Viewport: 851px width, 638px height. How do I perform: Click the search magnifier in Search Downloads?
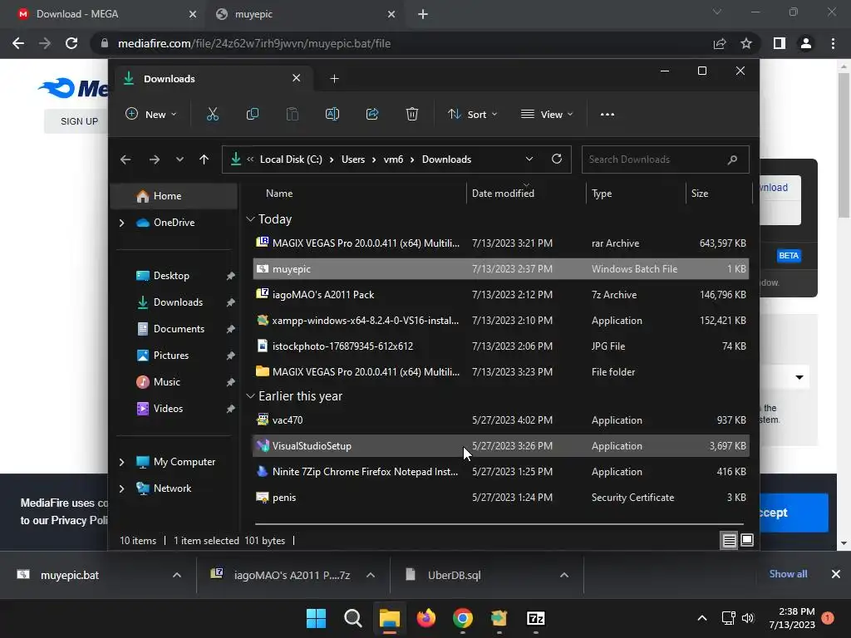click(x=732, y=159)
